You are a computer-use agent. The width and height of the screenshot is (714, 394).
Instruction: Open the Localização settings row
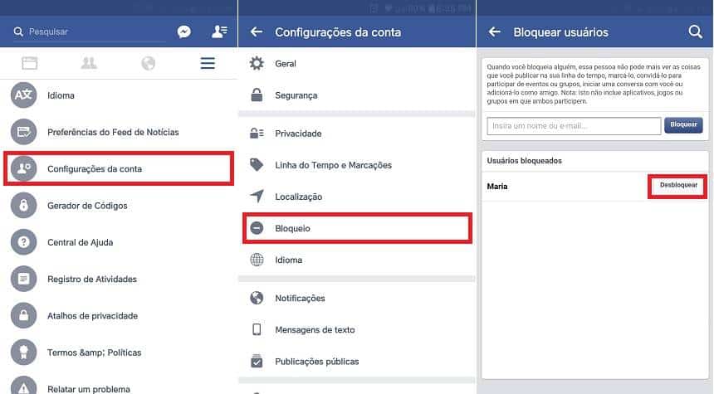pos(357,196)
